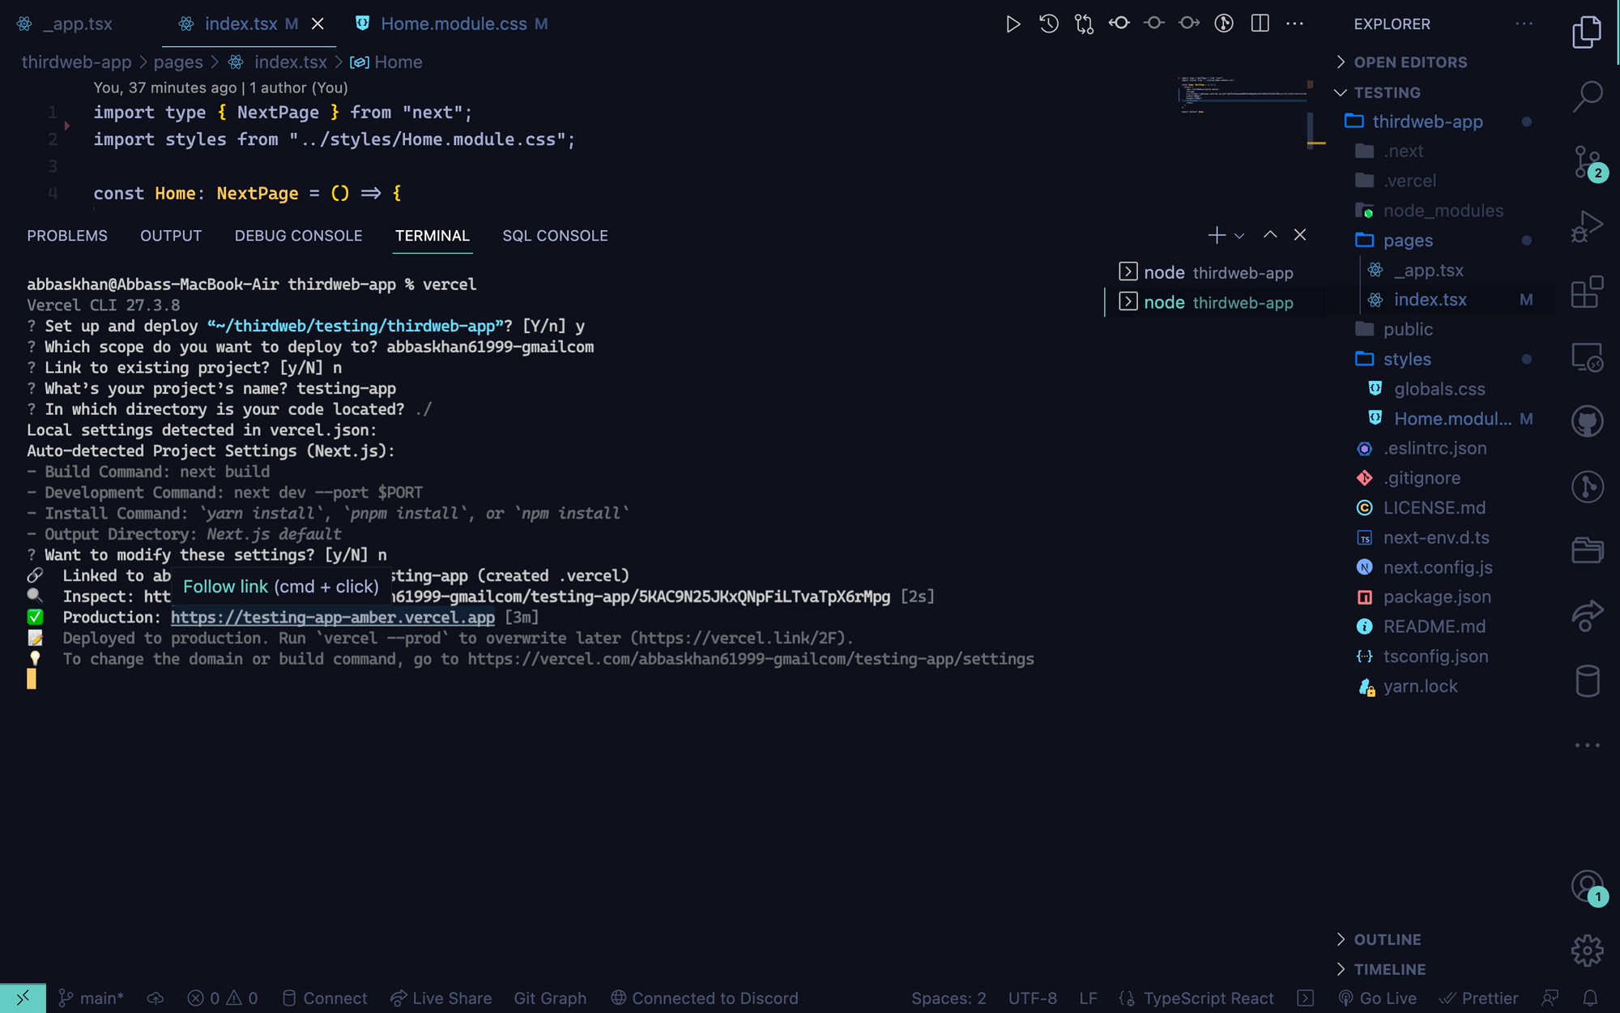Screen dimensions: 1620x1013
Task: Change encoding by clicking UTF-8
Action: [1032, 998]
